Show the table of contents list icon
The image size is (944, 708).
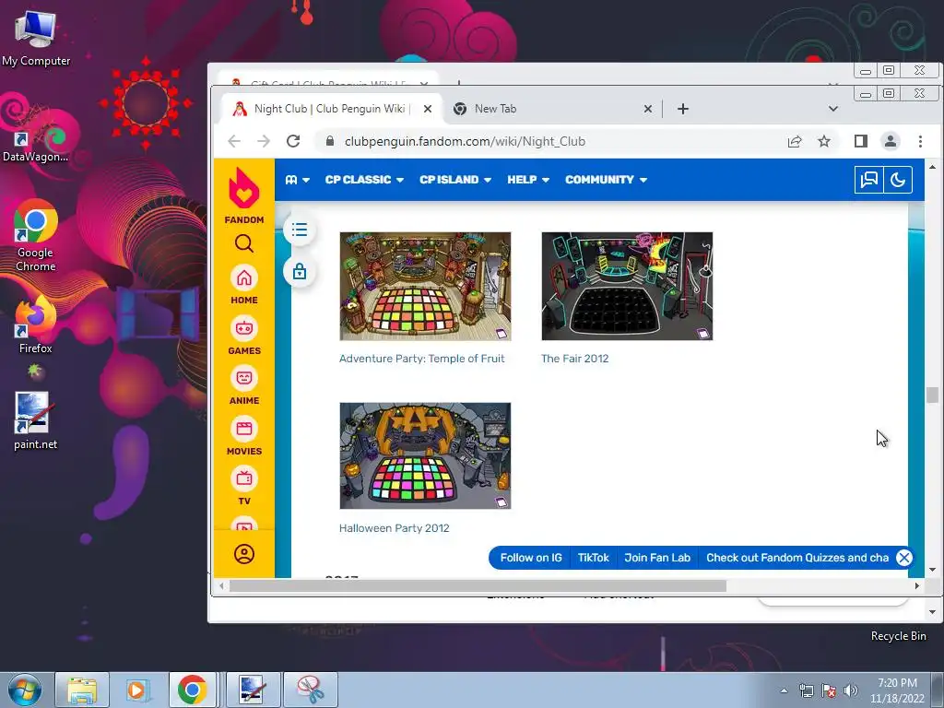coord(300,230)
